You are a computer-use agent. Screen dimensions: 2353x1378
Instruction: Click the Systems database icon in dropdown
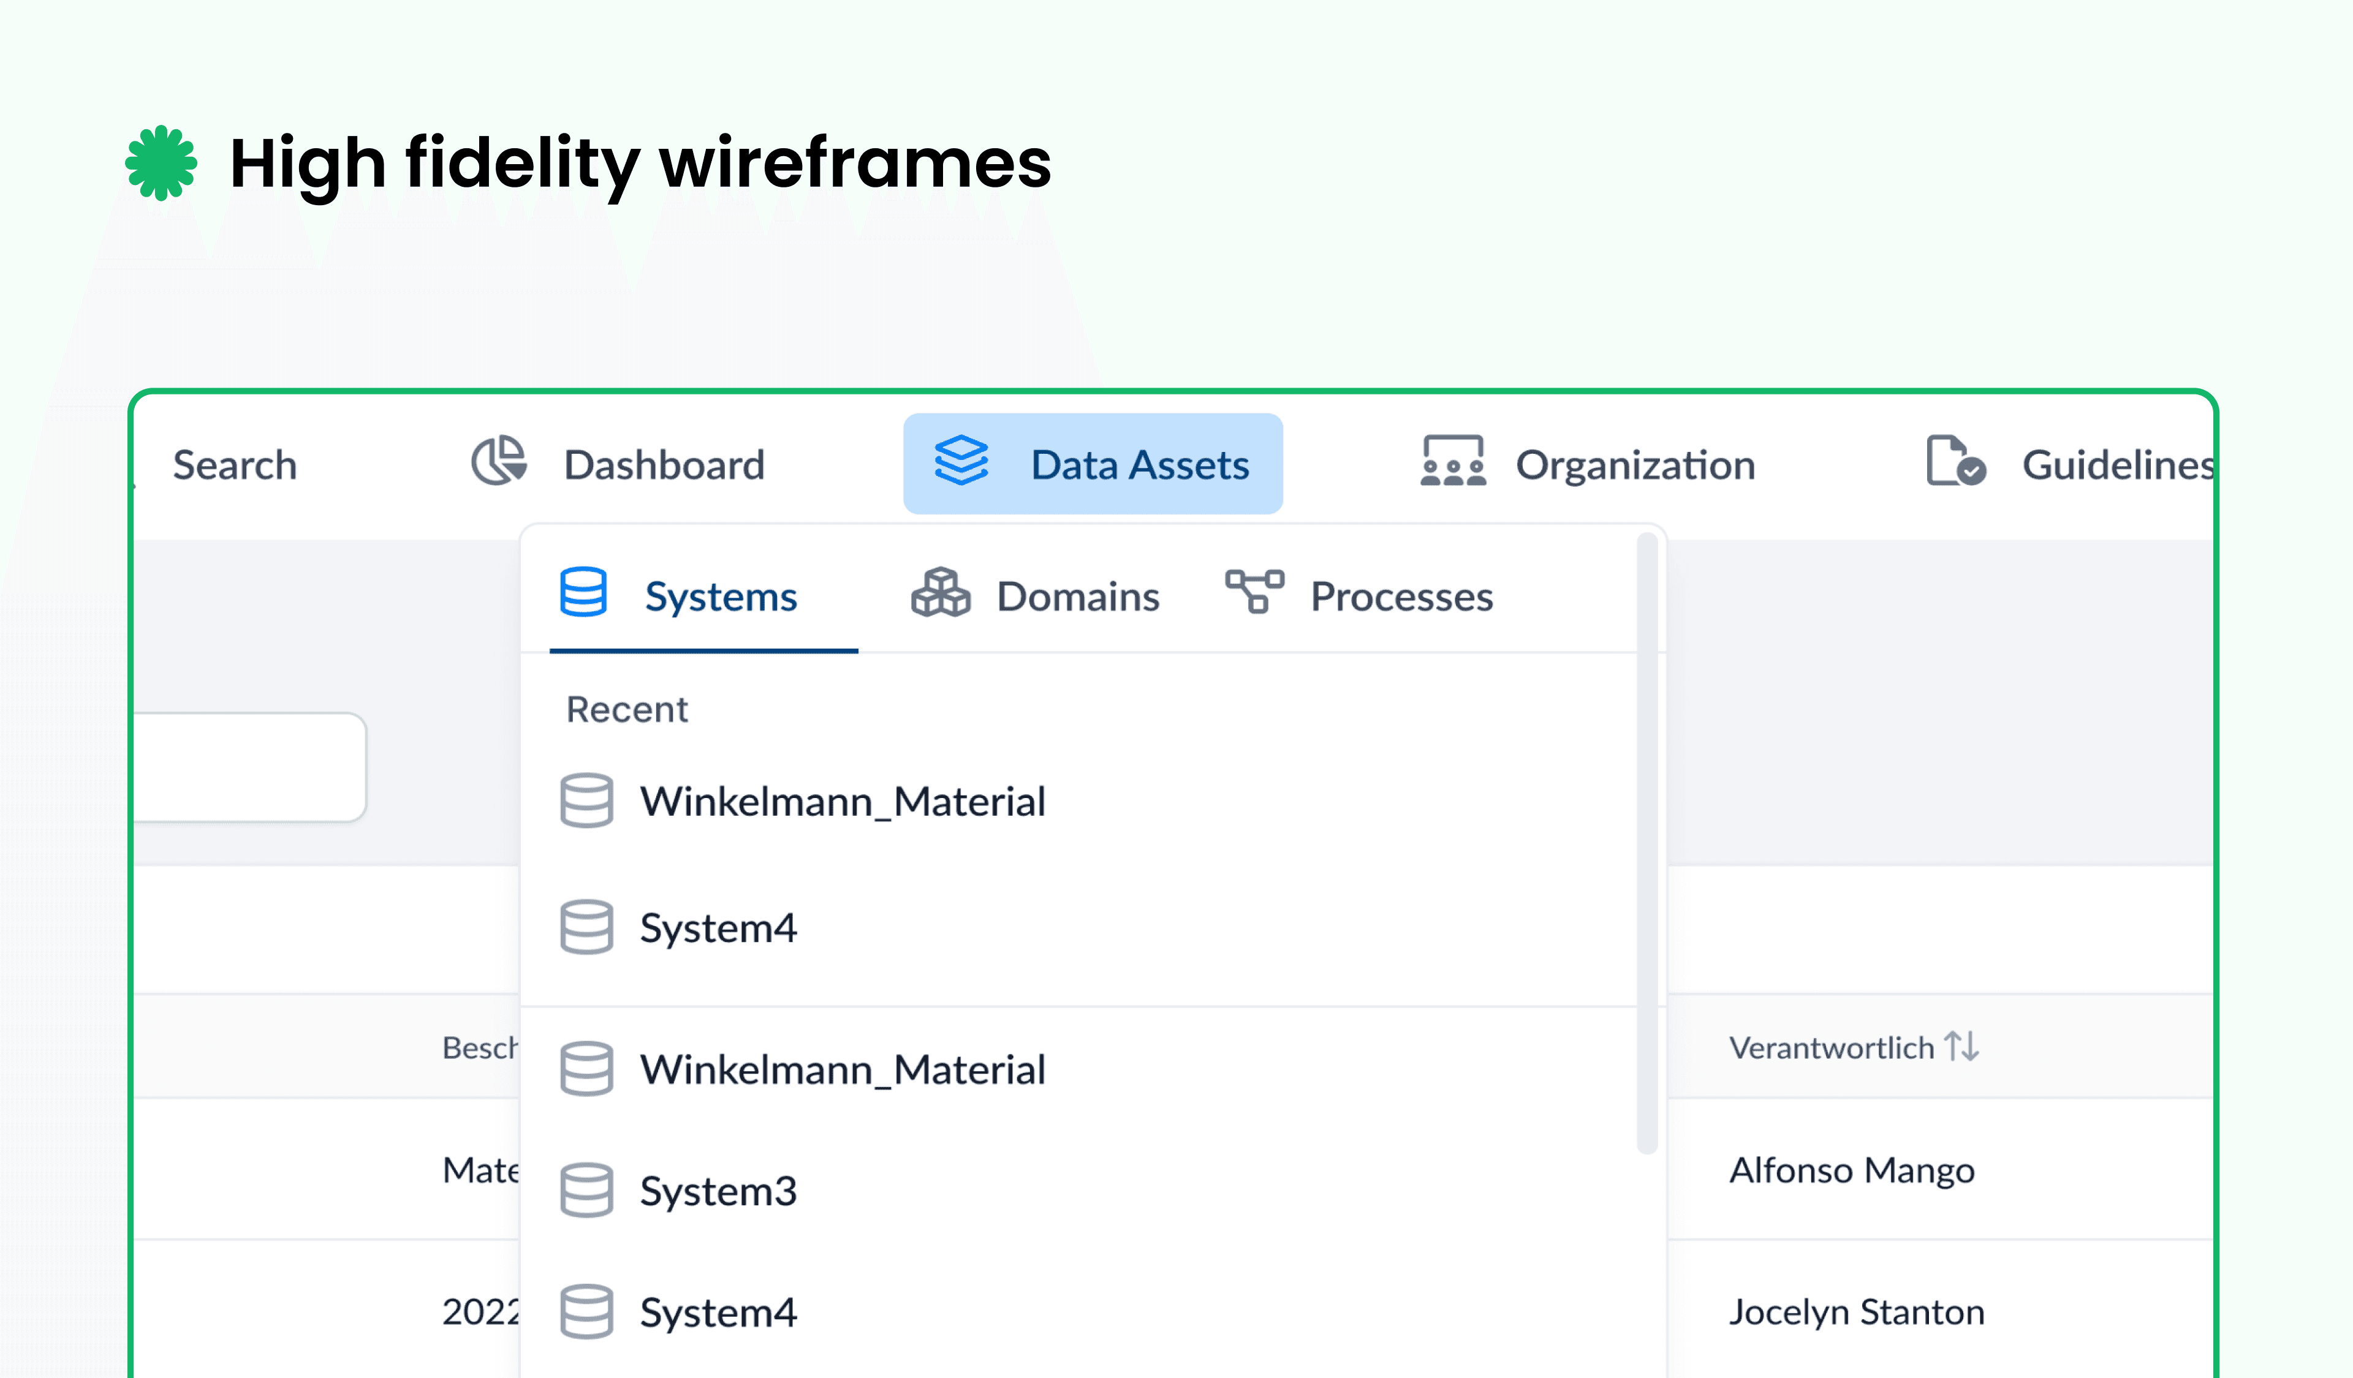coord(583,592)
